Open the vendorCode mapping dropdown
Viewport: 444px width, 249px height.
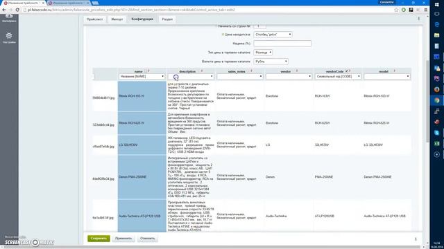coord(338,77)
